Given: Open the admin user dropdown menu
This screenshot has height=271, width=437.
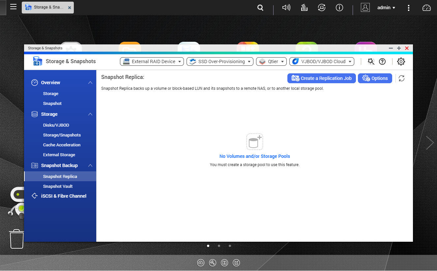Looking at the screenshot, I should [386, 8].
